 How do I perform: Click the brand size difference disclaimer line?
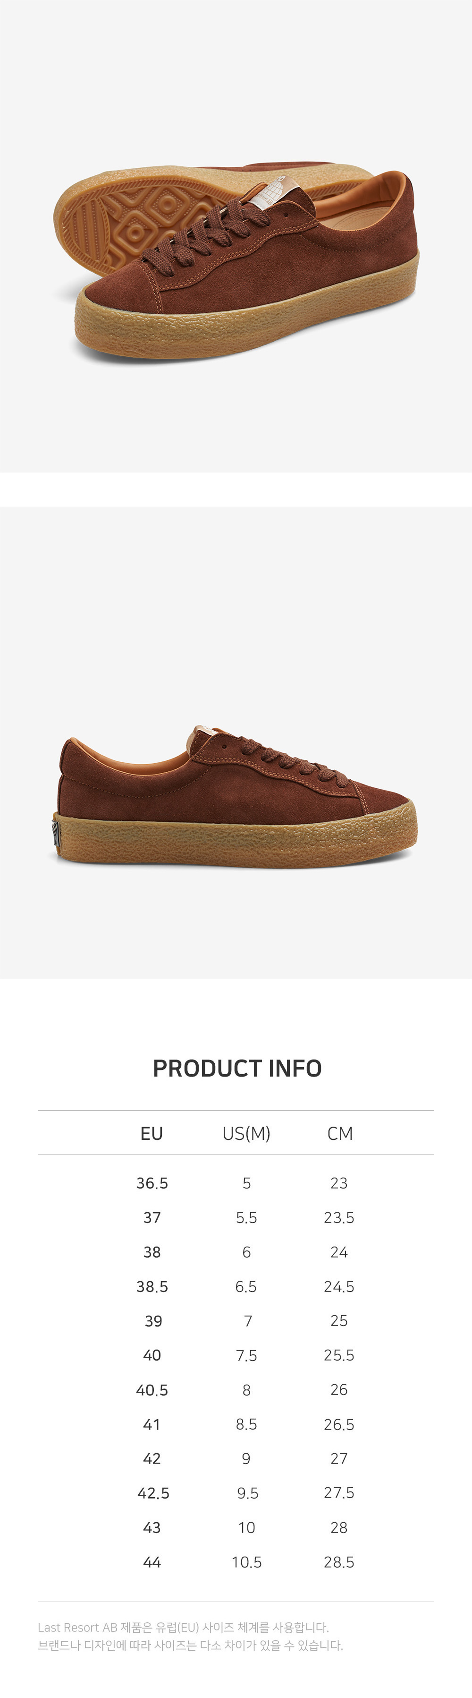(190, 1645)
